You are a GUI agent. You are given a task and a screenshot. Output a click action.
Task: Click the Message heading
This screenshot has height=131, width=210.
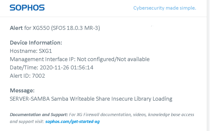(22, 90)
